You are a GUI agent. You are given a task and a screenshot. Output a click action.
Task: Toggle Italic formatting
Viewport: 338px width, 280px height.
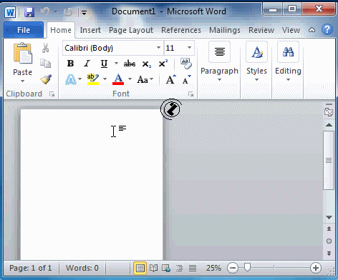pyautogui.click(x=87, y=64)
